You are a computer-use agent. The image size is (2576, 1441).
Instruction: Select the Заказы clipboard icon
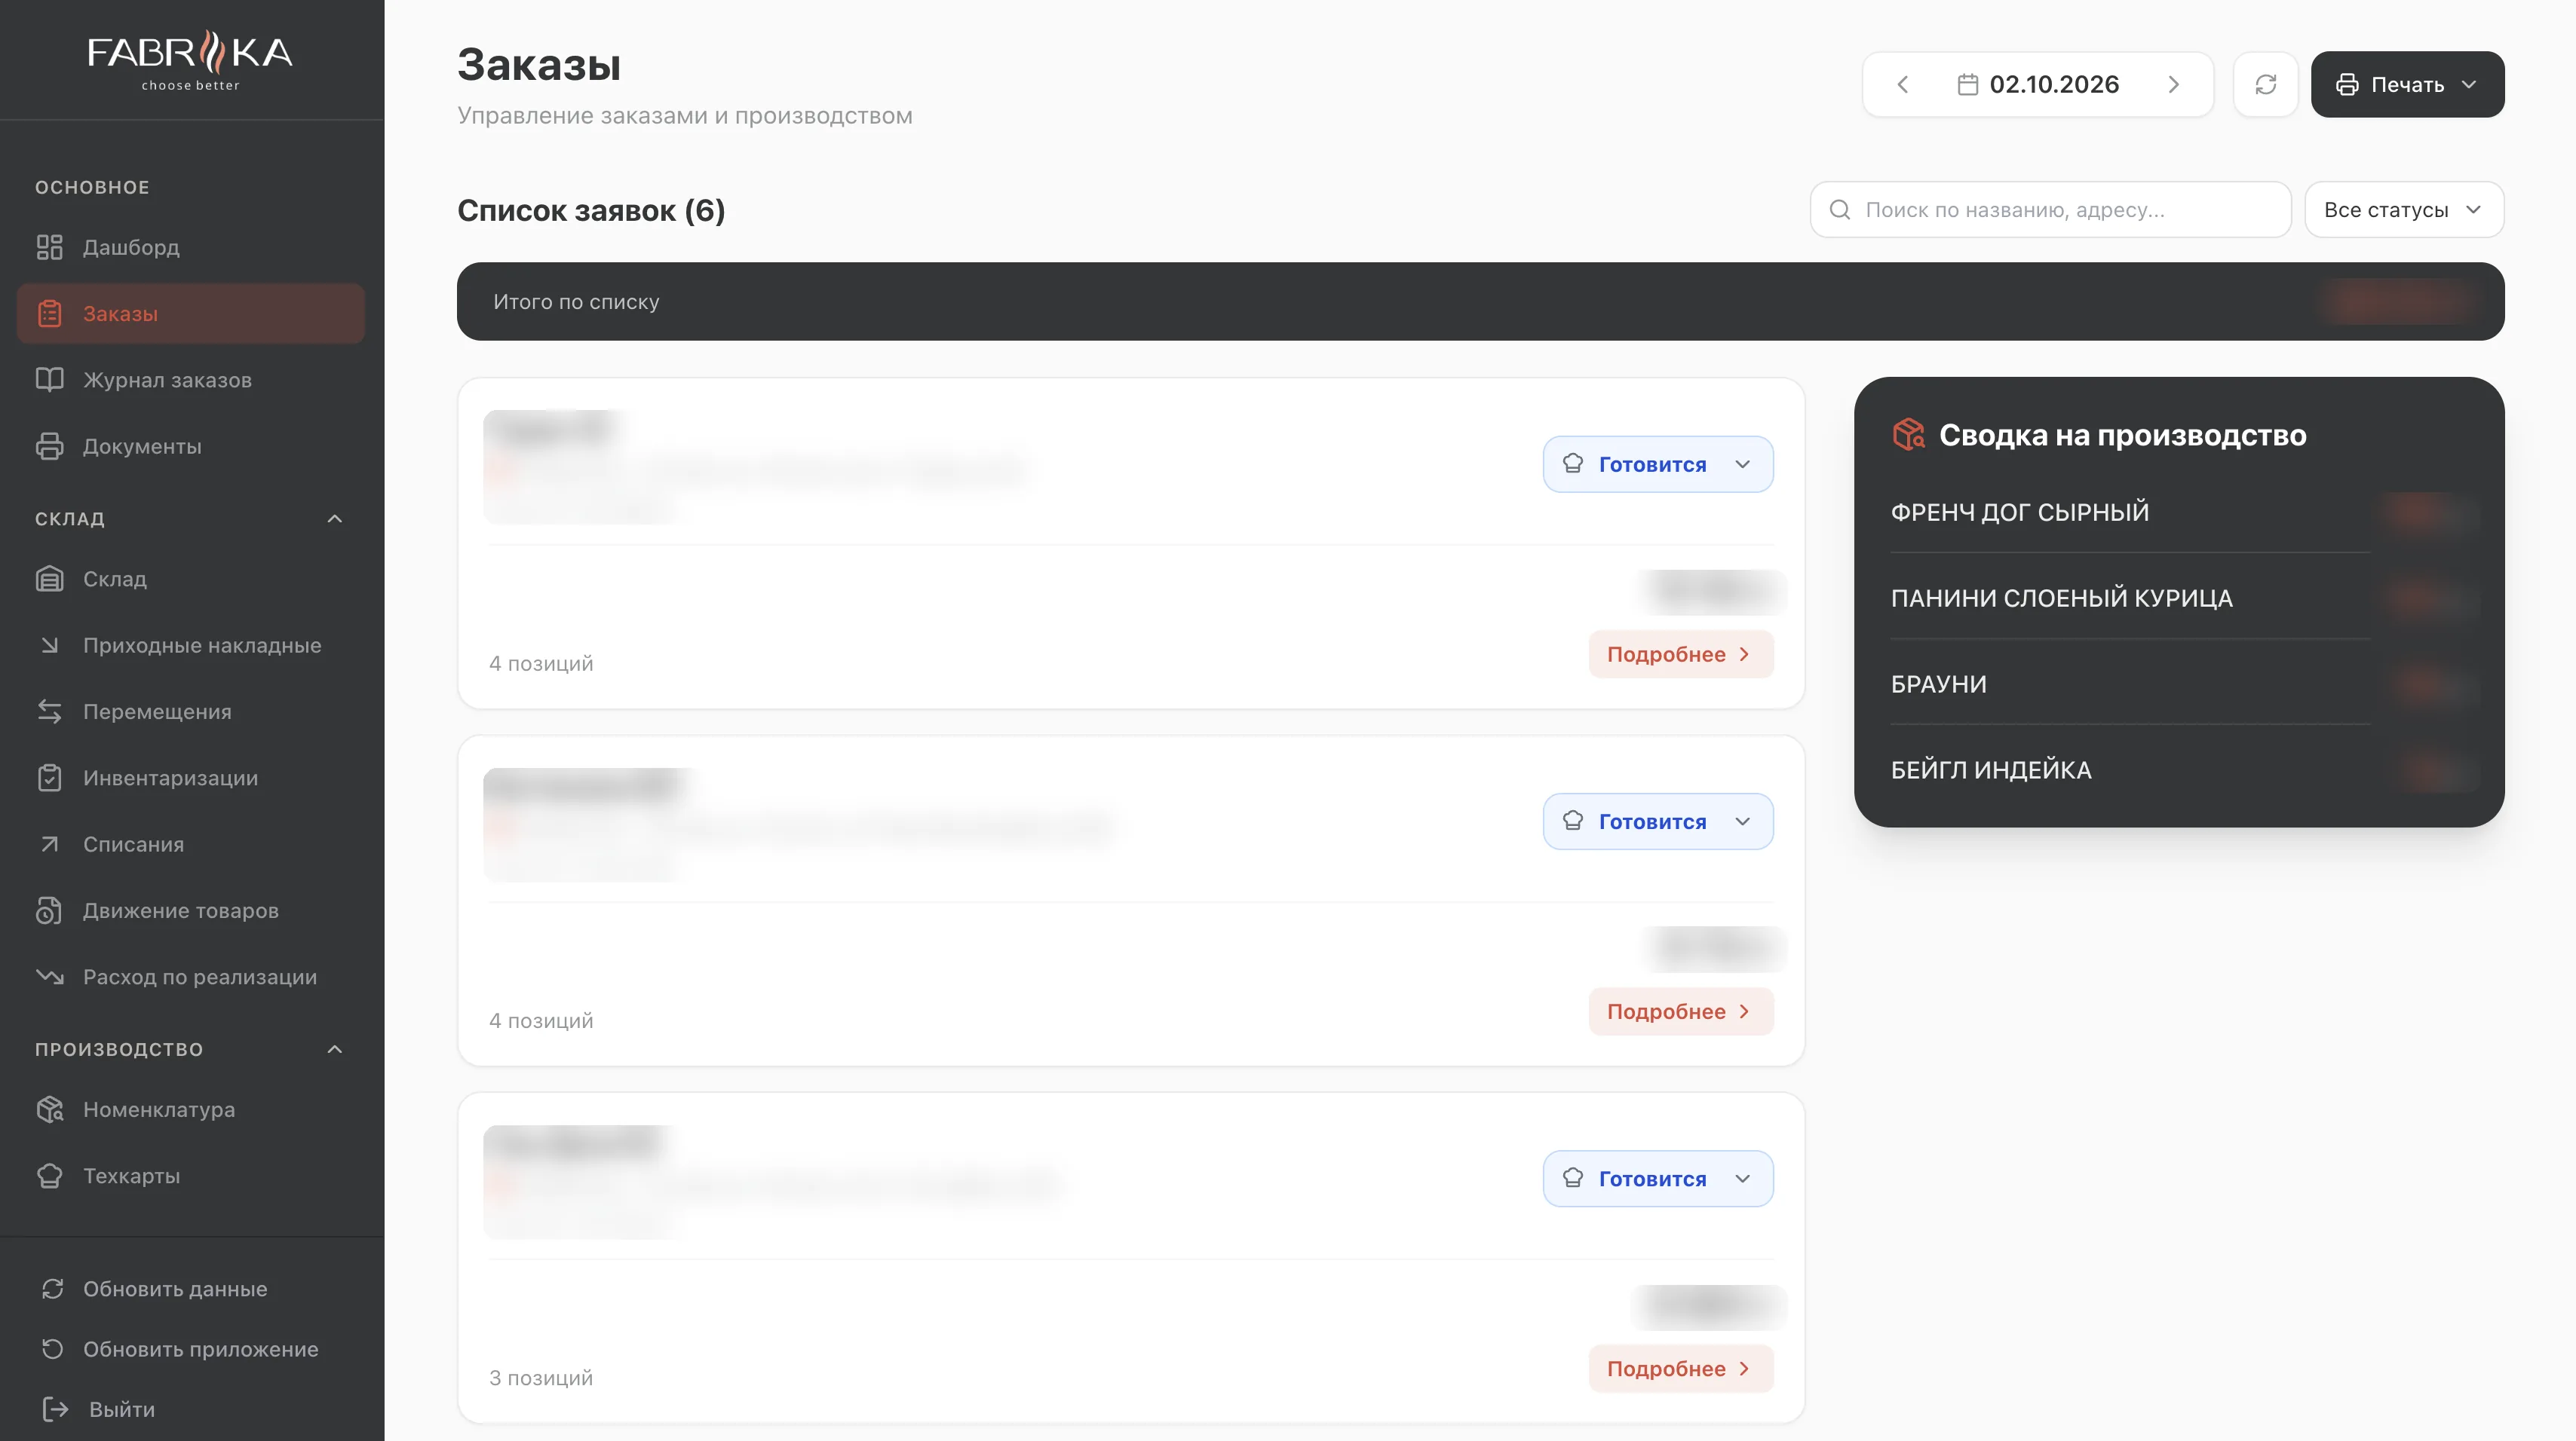click(x=49, y=314)
